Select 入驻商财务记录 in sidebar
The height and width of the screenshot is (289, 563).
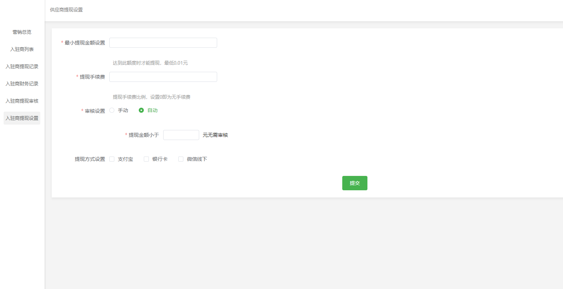click(x=22, y=84)
